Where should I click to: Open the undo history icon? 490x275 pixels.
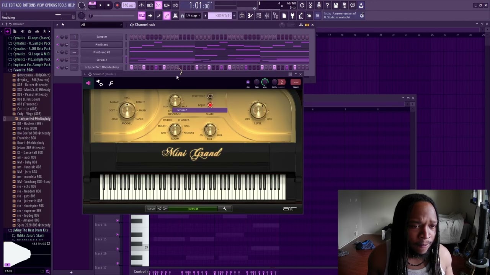point(302,5)
